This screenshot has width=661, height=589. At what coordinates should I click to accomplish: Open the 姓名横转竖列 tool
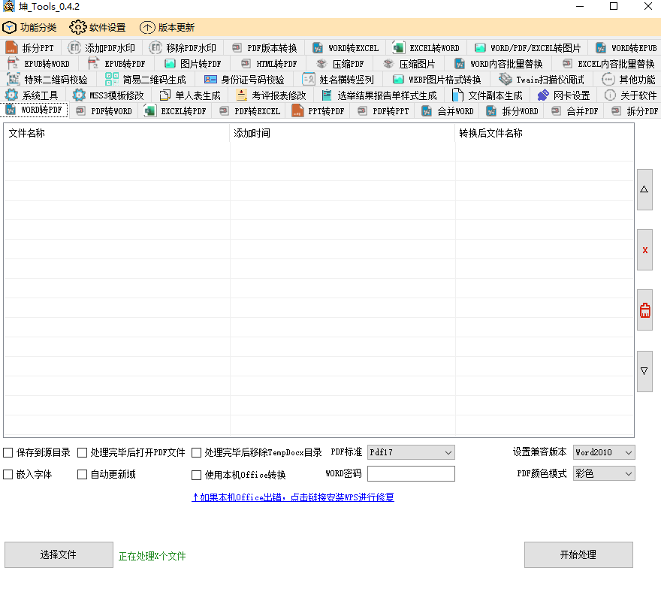(x=338, y=80)
